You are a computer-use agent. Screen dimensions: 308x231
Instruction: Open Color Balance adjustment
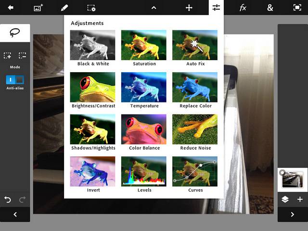(x=144, y=132)
